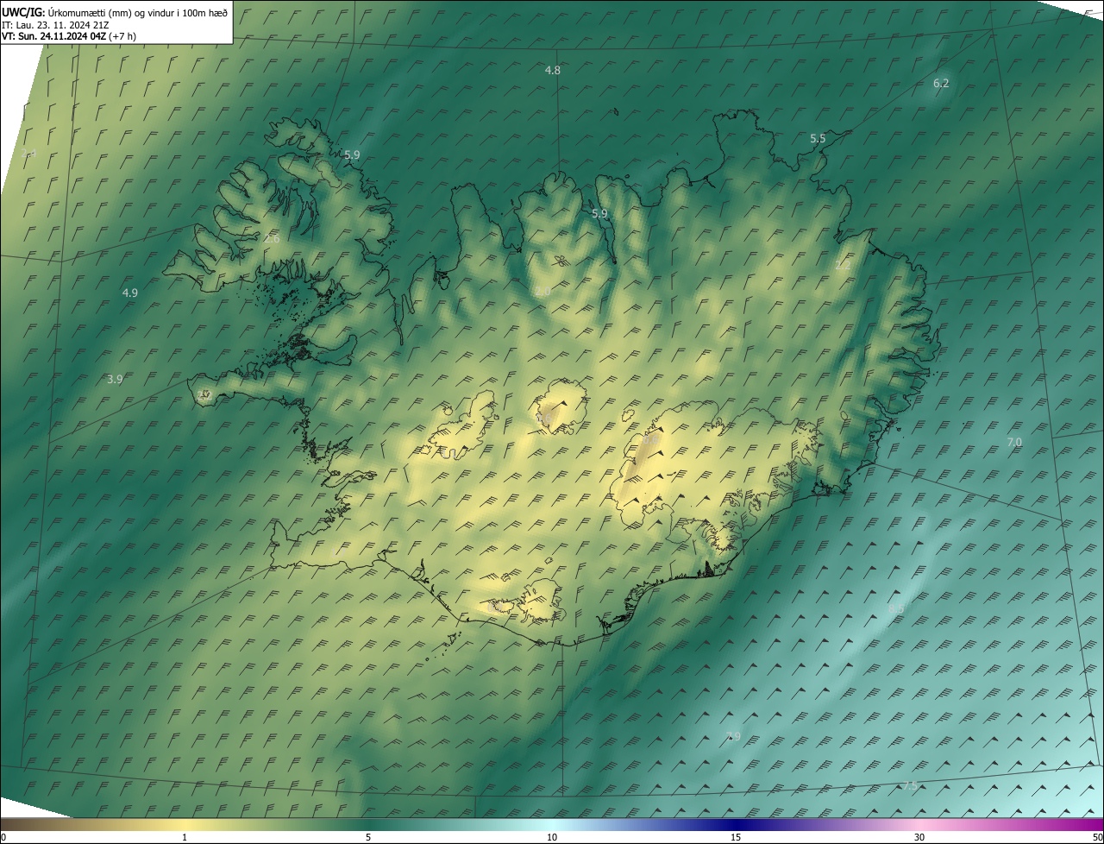This screenshot has height=844, width=1104.
Task: Select the (+7 h) forecast offset text
Action: click(x=122, y=36)
